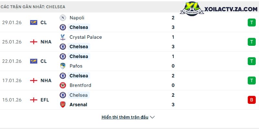Click the XoilacTV logo
Image resolution: width=259 pixels, height=129 pixels.
(x=221, y=10)
